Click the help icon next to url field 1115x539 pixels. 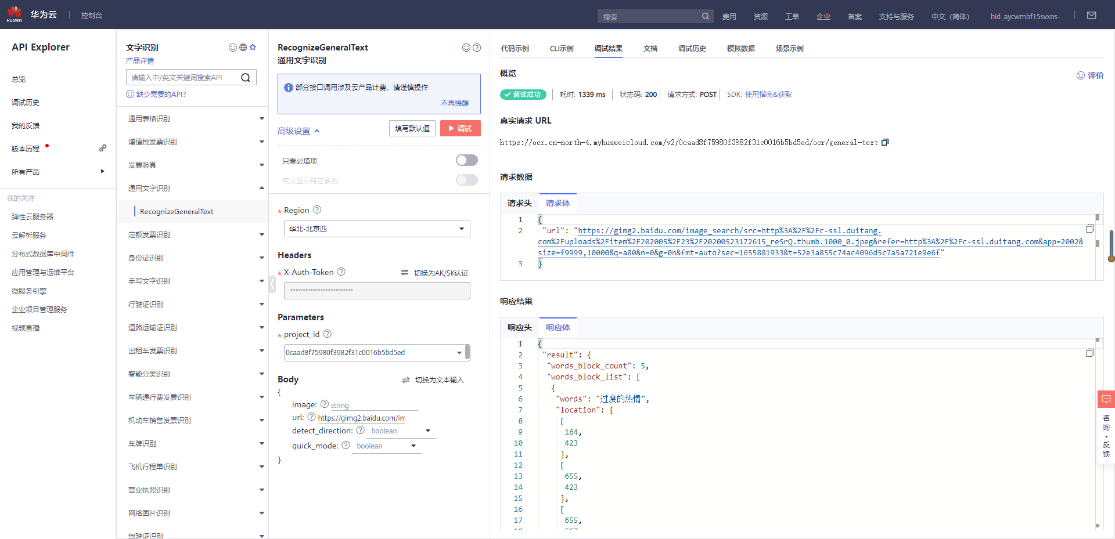pos(312,417)
